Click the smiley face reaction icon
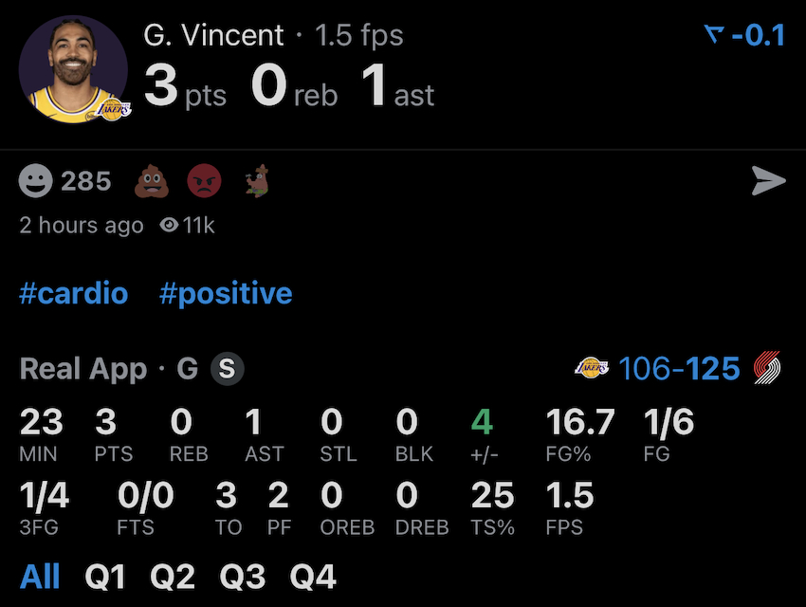This screenshot has height=607, width=806. [36, 180]
